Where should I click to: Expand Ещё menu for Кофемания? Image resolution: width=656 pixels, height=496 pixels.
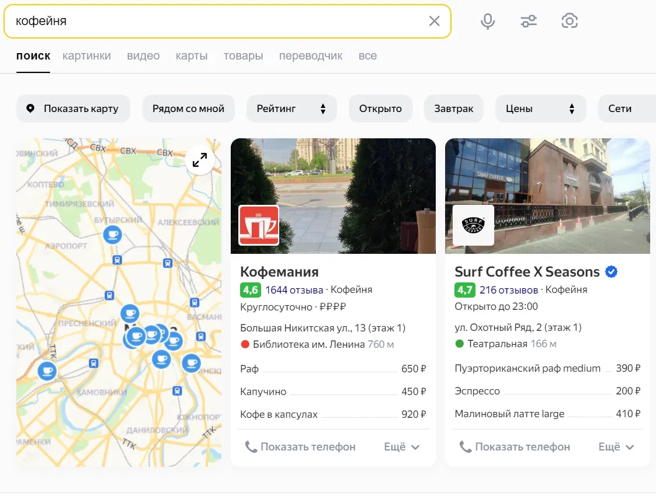click(x=402, y=447)
